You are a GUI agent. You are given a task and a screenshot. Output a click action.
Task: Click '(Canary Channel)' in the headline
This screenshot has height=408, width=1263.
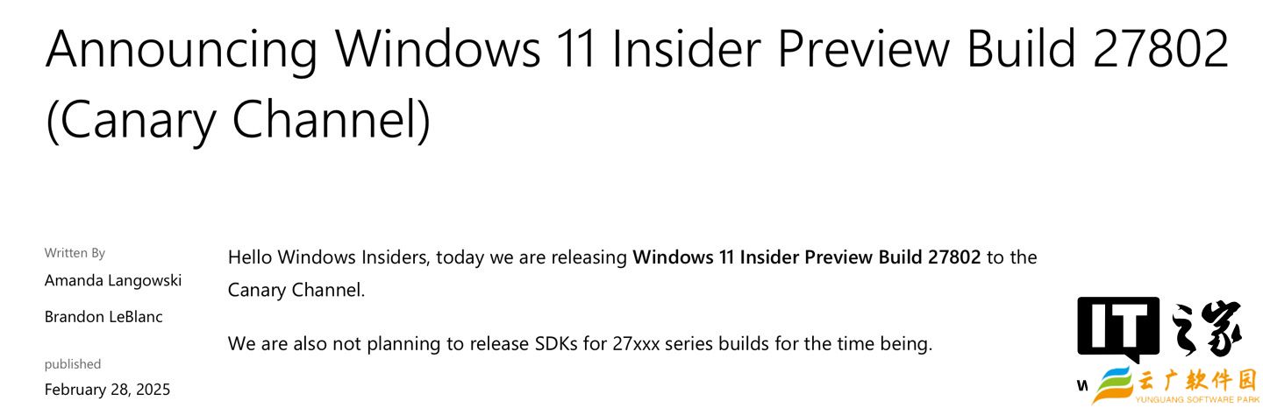[238, 119]
